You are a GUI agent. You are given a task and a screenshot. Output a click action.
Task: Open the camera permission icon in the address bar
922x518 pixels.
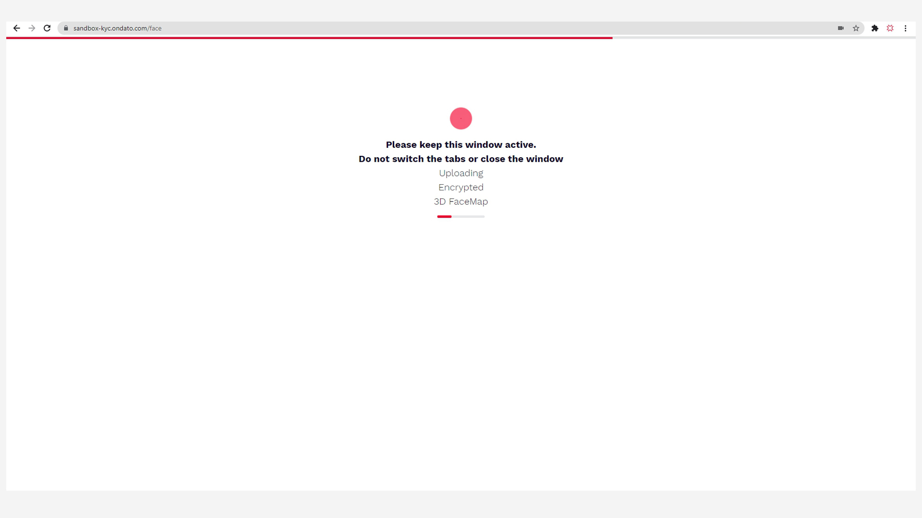click(x=840, y=28)
